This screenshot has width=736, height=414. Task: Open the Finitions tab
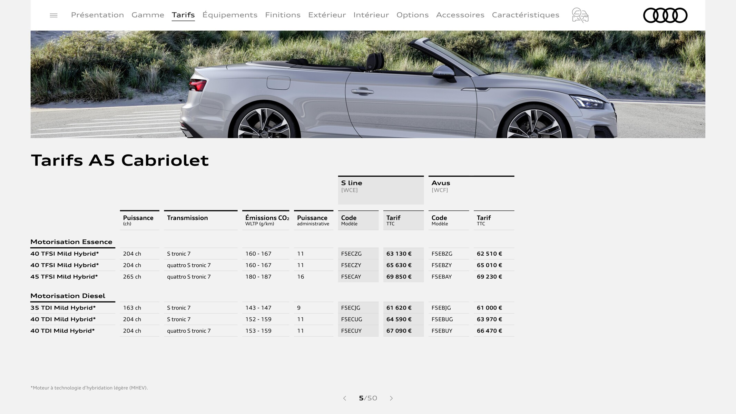pos(283,15)
